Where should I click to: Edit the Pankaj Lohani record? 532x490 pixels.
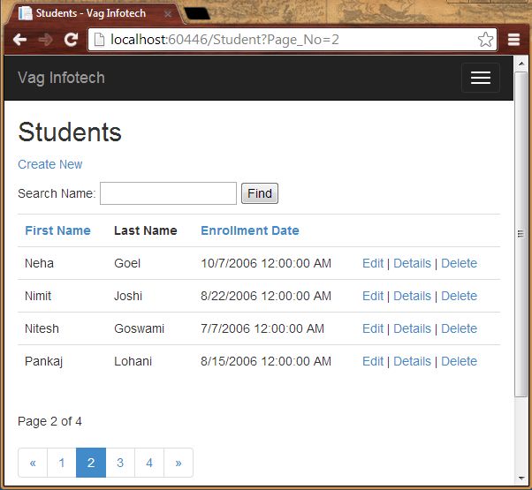tap(373, 361)
